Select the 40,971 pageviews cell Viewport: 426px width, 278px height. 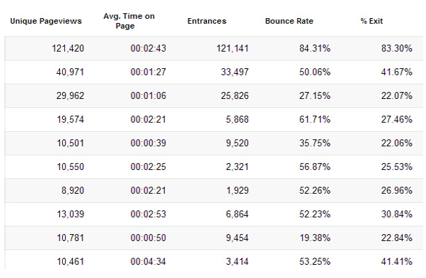click(70, 72)
